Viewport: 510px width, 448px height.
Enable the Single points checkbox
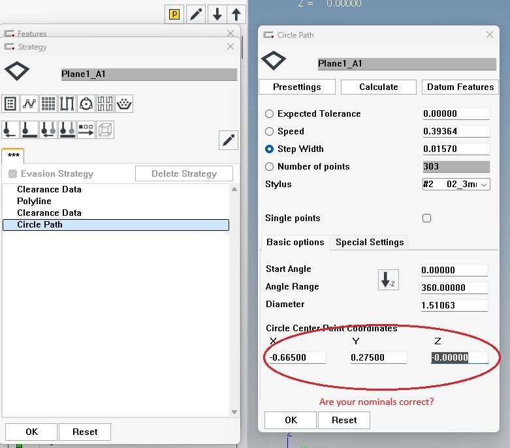427,218
